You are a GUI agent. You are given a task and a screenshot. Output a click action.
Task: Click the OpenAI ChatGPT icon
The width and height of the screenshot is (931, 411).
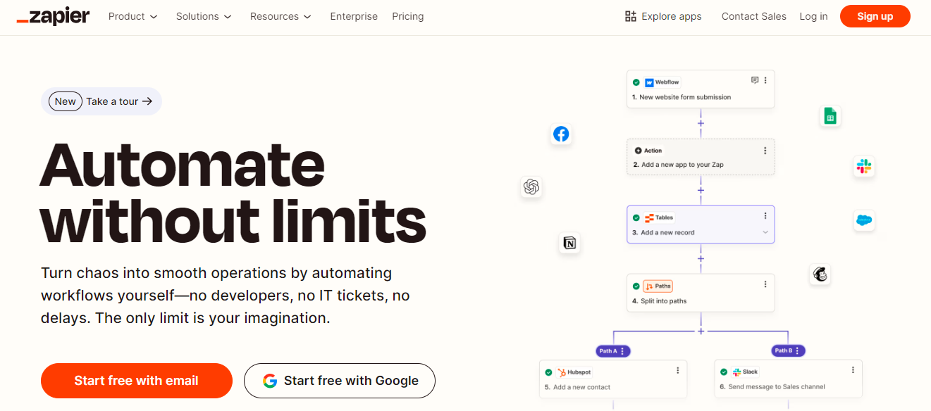click(x=531, y=186)
